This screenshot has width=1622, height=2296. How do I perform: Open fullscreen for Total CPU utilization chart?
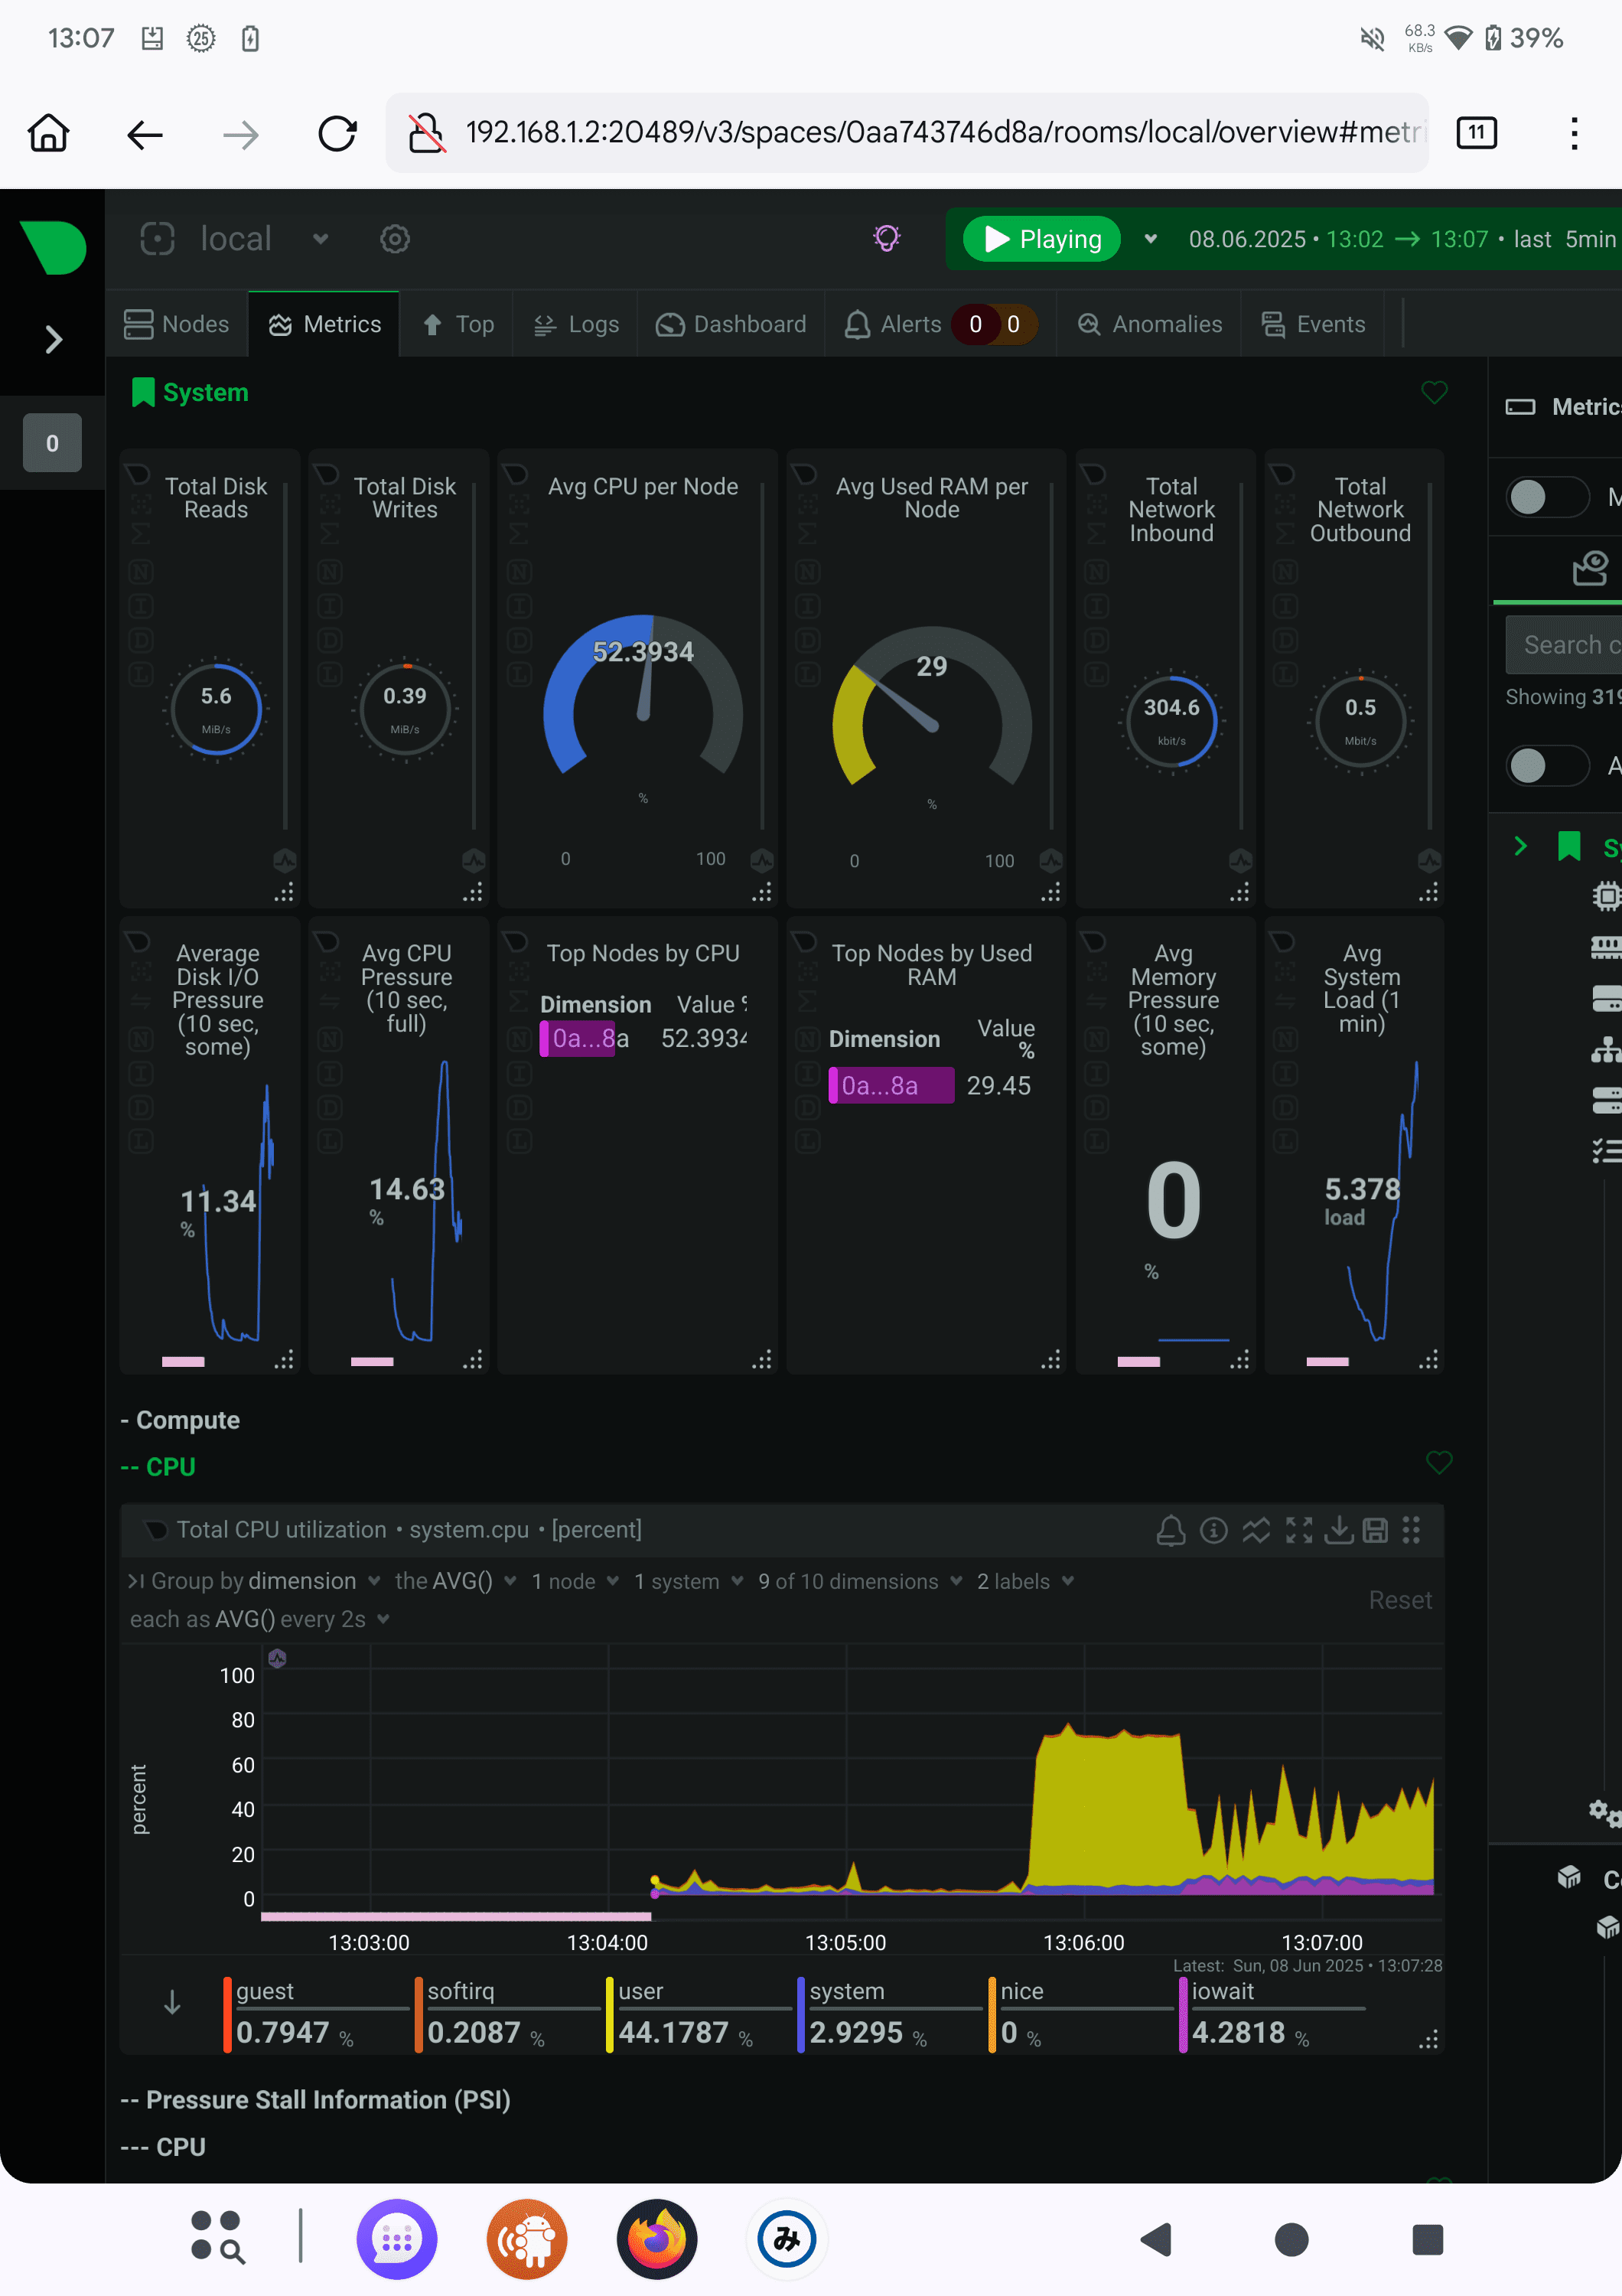pyautogui.click(x=1298, y=1530)
